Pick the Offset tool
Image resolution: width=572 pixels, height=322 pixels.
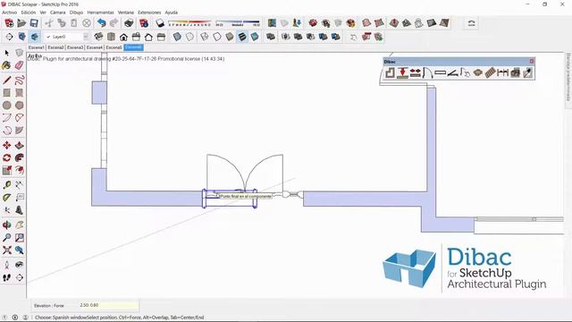[19, 170]
